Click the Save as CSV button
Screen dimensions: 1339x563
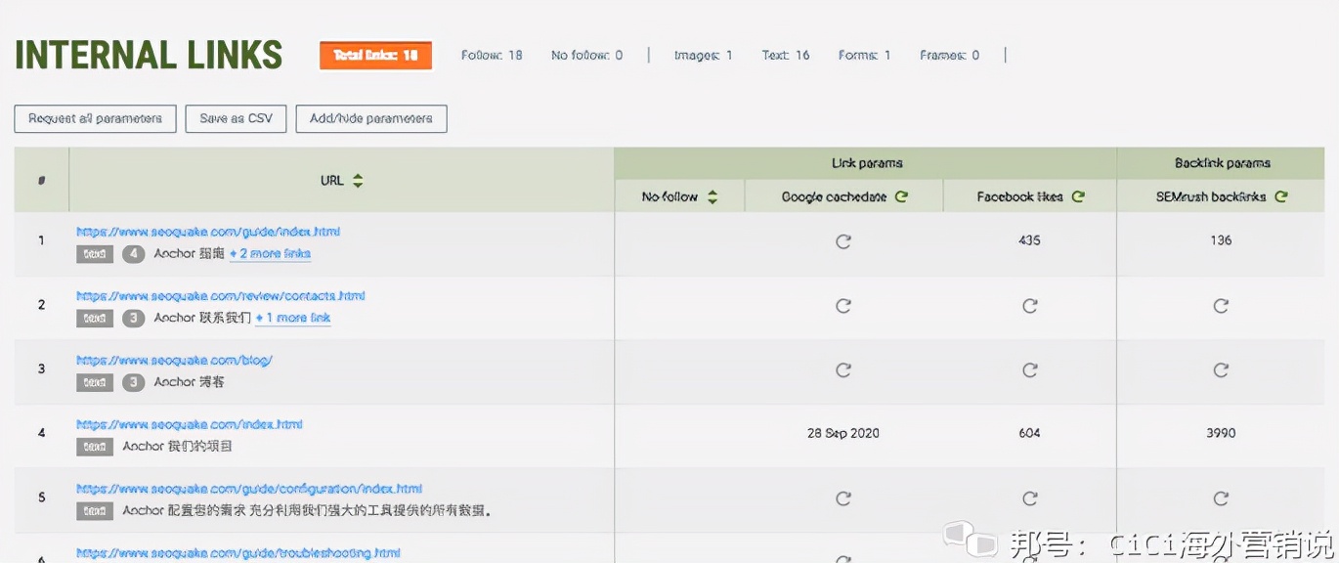point(235,118)
